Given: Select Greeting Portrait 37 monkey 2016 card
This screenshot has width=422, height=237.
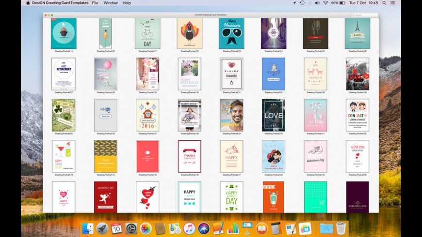Looking at the screenshot, I should 147,115.
